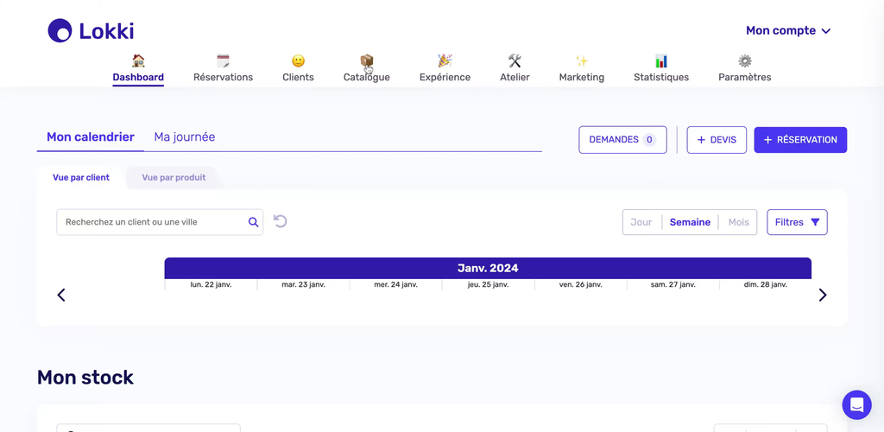
Task: Switch calendar to Jour view
Action: point(641,222)
